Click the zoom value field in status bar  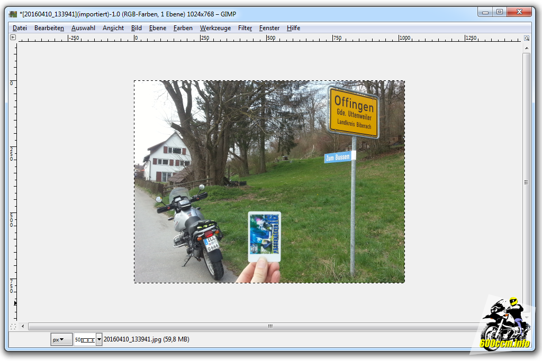point(85,339)
